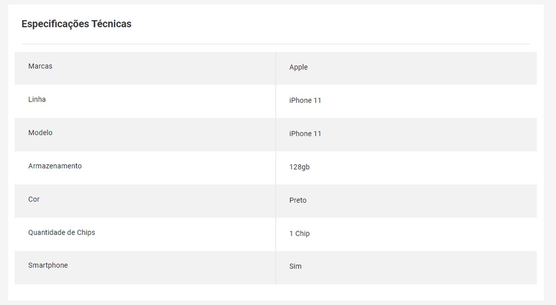Image resolution: width=556 pixels, height=305 pixels.
Task: Select the Apple brand value
Action: click(x=298, y=67)
